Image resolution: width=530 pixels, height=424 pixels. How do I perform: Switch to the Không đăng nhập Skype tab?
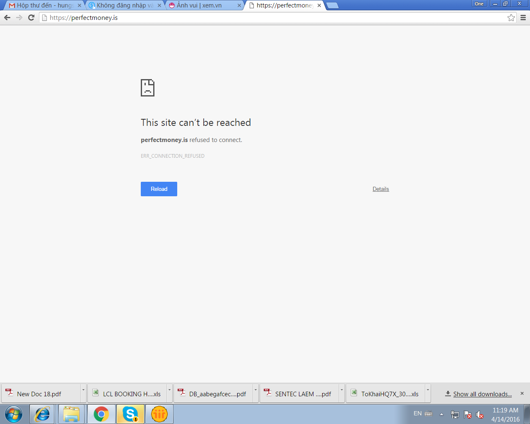(125, 5)
